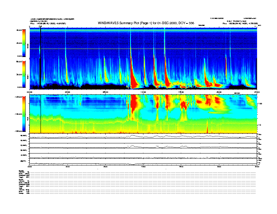Click the 12:00 tick label under RAD1 panel
Screen dimensions: 277x214
click(143, 92)
